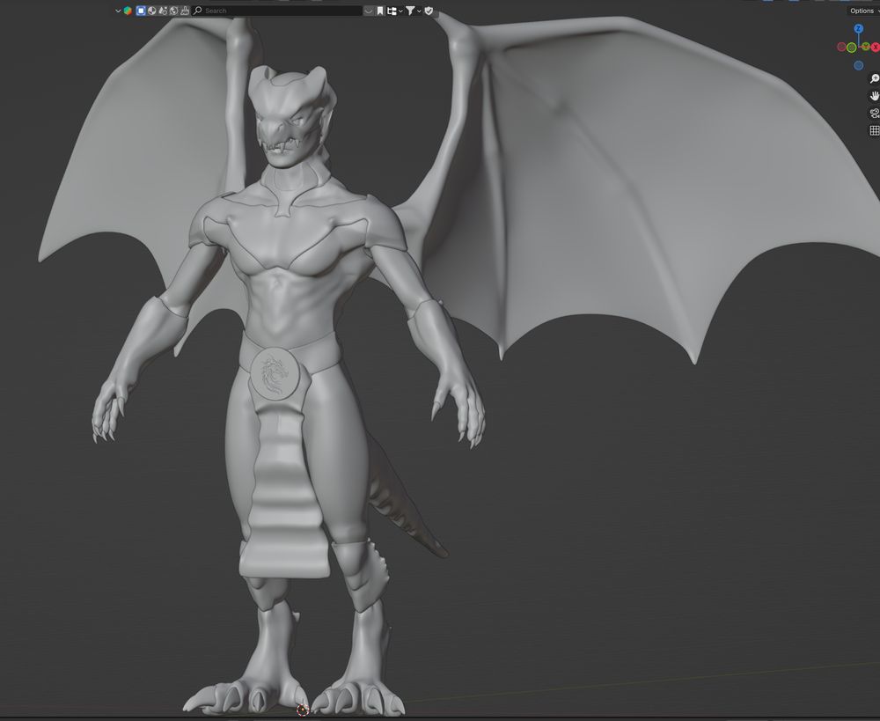880x721 pixels.
Task: Click the hand pan-view button
Action: (x=875, y=96)
